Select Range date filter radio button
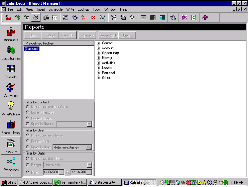Viewport: 248px width, 187px height. click(27, 165)
